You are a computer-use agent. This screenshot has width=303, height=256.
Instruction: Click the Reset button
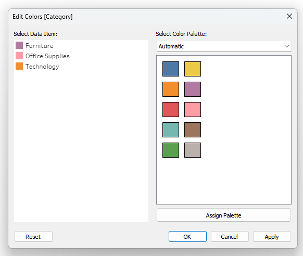coord(33,237)
